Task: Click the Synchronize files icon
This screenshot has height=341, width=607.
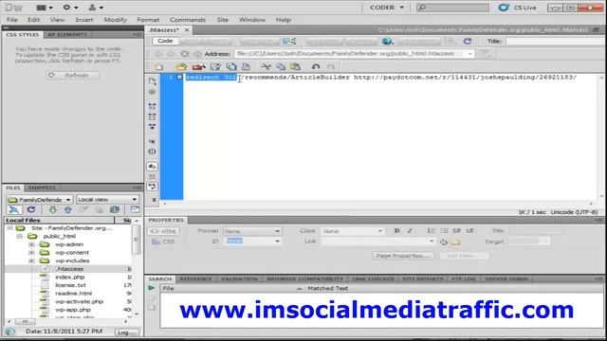Action: 115,209
